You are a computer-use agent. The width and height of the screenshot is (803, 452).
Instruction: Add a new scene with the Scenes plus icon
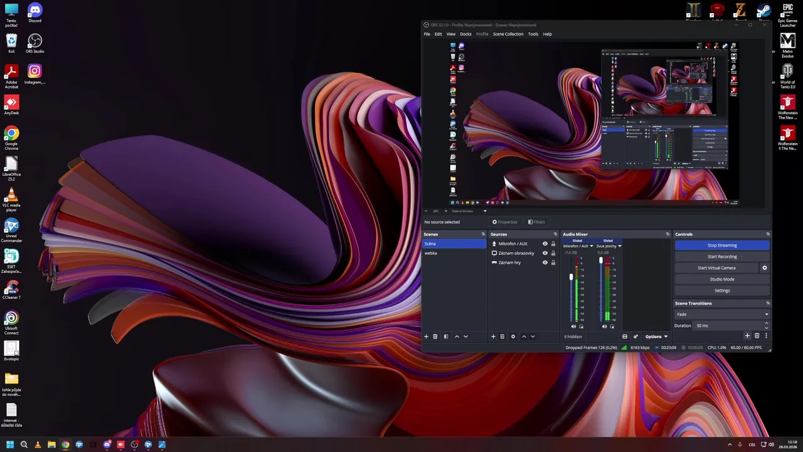click(426, 336)
